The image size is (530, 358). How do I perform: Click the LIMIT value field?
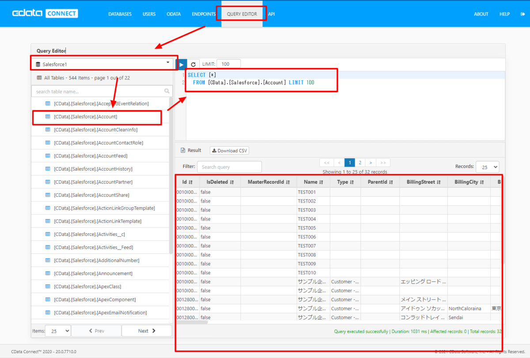(x=229, y=64)
